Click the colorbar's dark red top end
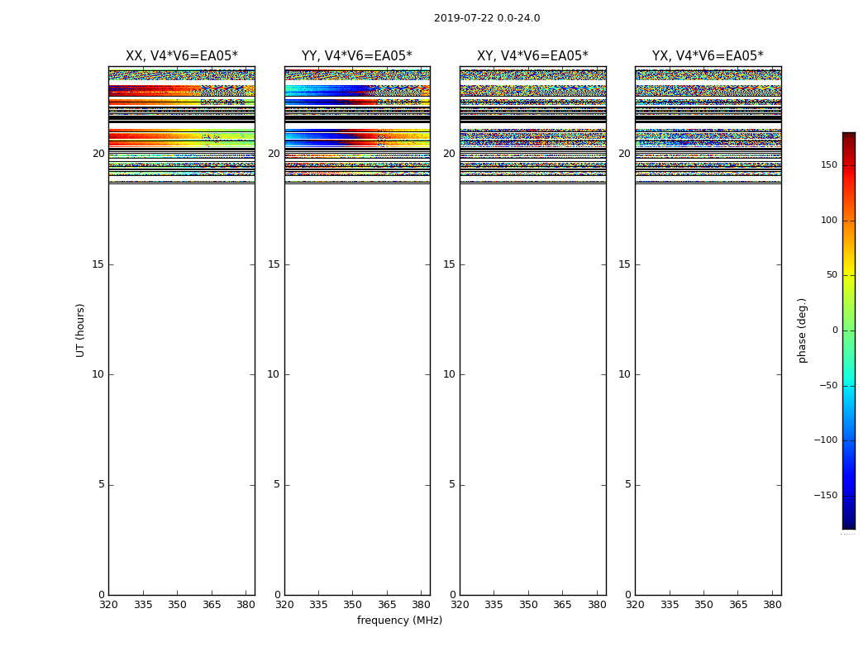This screenshot has width=868, height=661. point(848,136)
